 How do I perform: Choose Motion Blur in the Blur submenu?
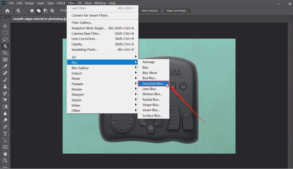coord(152,94)
